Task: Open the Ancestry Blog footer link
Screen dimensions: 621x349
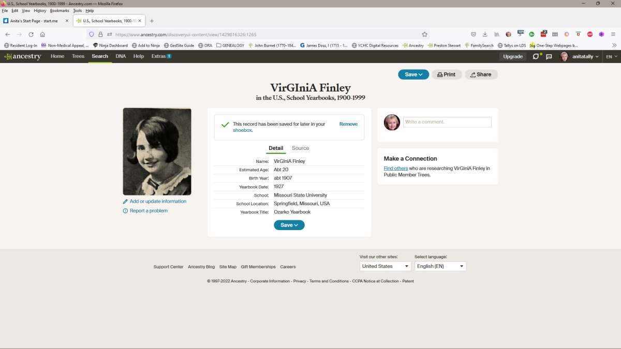Action: pyautogui.click(x=201, y=267)
